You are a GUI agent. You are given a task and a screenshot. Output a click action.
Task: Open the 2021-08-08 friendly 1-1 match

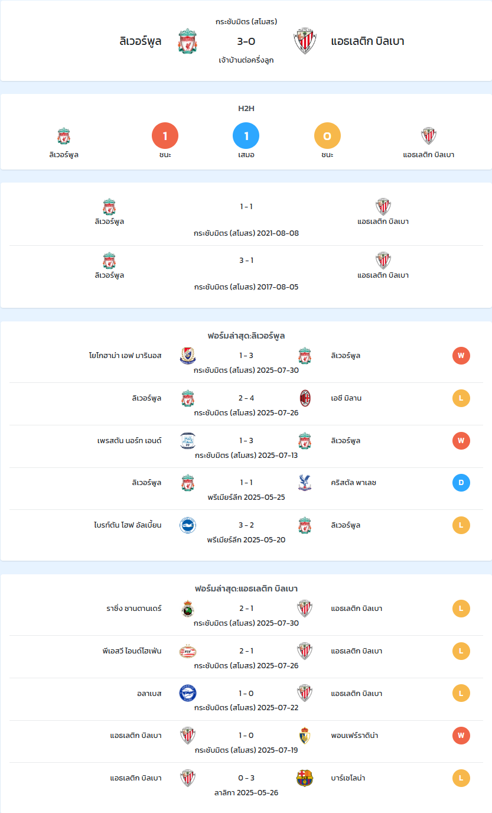(246, 218)
